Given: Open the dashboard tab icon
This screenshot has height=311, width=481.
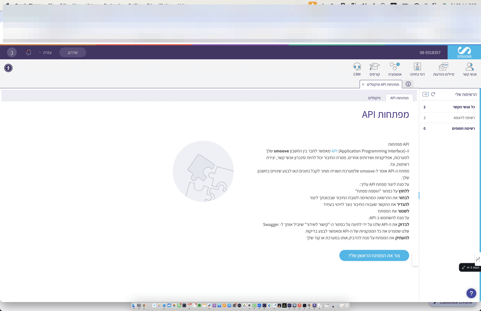Looking at the screenshot, I should (408, 84).
